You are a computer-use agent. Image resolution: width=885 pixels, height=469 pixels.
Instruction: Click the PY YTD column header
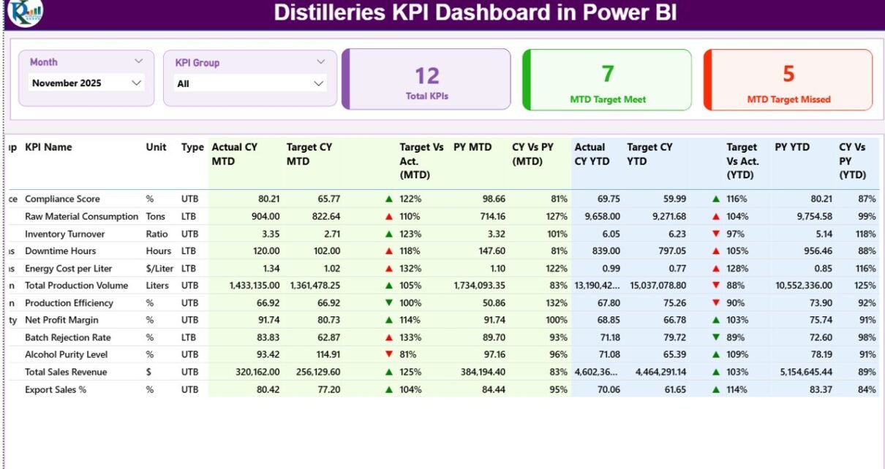[792, 148]
